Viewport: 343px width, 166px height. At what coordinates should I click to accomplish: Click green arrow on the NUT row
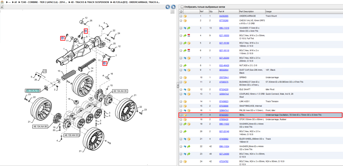[185, 66]
